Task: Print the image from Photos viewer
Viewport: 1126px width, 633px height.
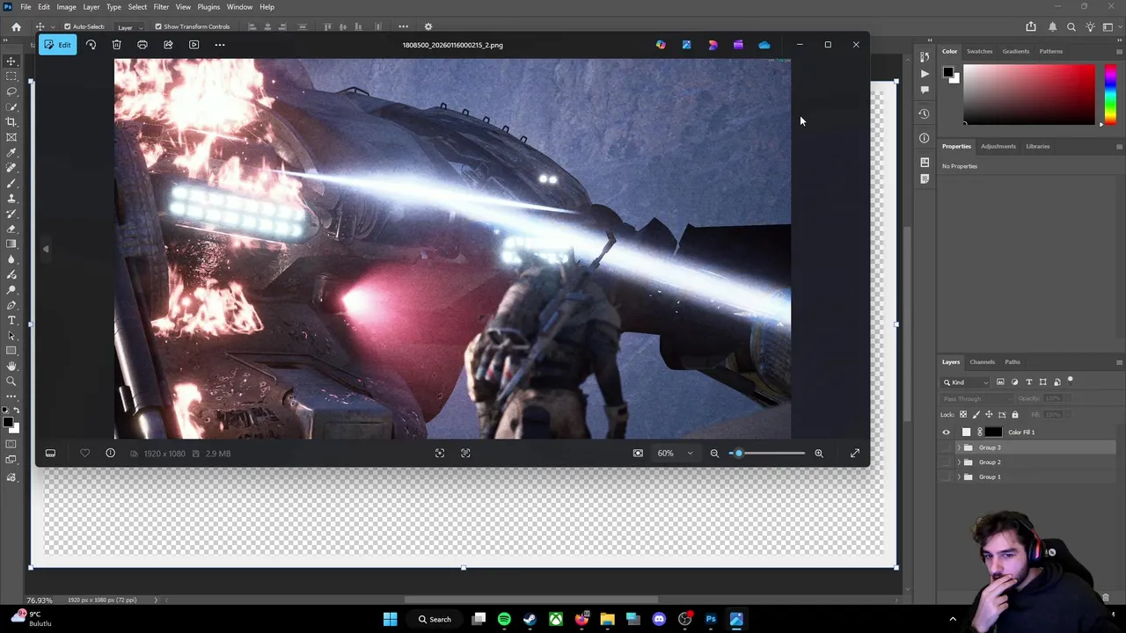Action: [143, 45]
